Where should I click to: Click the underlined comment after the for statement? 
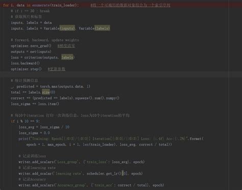(130, 5)
